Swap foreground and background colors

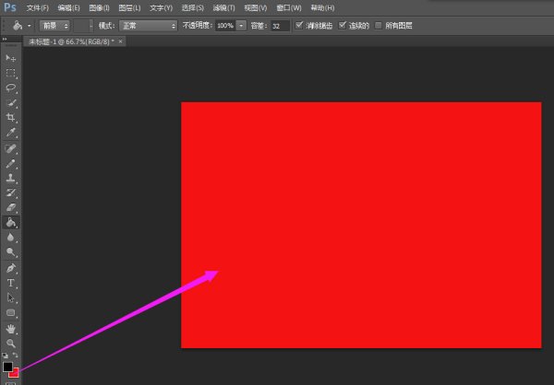click(15, 355)
